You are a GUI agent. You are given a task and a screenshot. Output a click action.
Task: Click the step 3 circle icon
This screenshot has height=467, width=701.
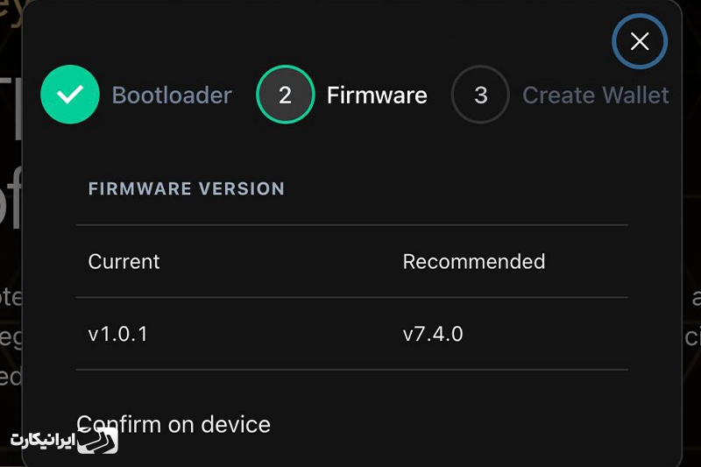coord(480,95)
